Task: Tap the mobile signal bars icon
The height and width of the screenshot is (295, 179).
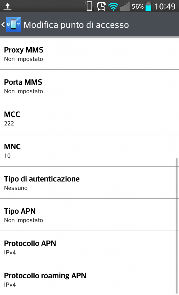Action: pyautogui.click(x=125, y=6)
